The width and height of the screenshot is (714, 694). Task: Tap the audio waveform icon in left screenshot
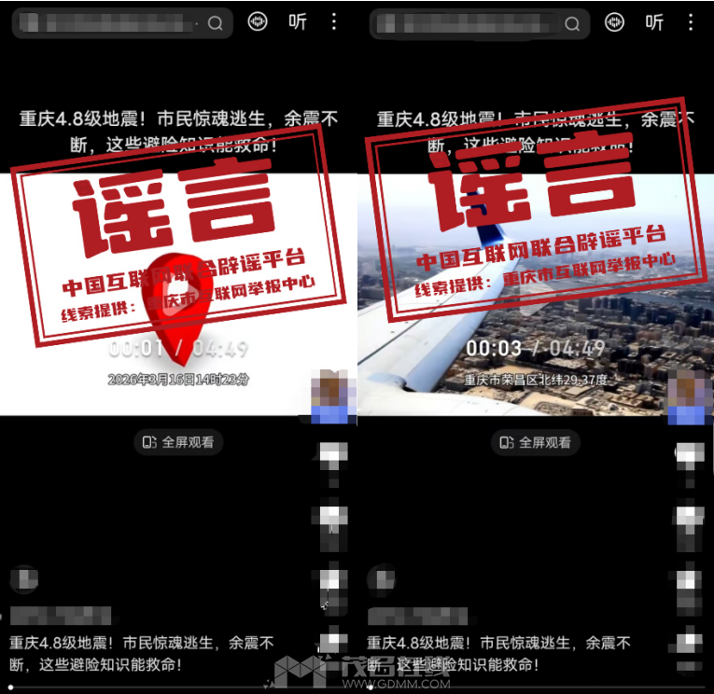(x=258, y=22)
